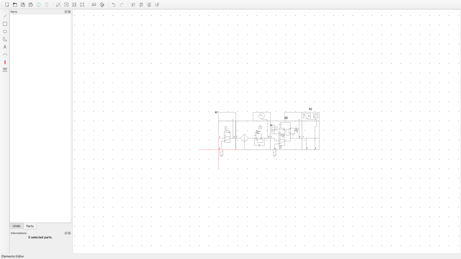461x259 pixels.
Task: Save the current element
Action: click(23, 5)
